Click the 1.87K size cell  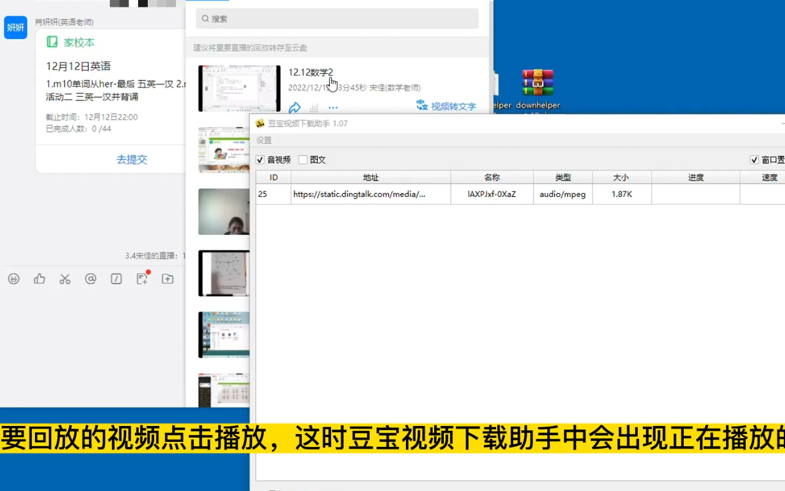click(622, 194)
